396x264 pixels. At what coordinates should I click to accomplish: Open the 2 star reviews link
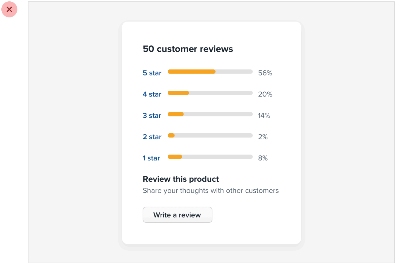[152, 137]
